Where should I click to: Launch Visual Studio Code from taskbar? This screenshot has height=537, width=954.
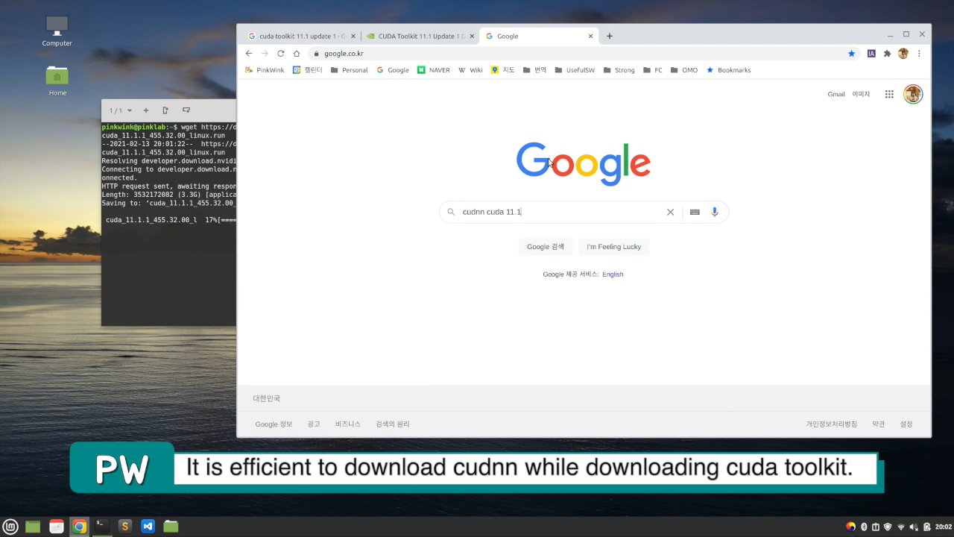point(148,527)
